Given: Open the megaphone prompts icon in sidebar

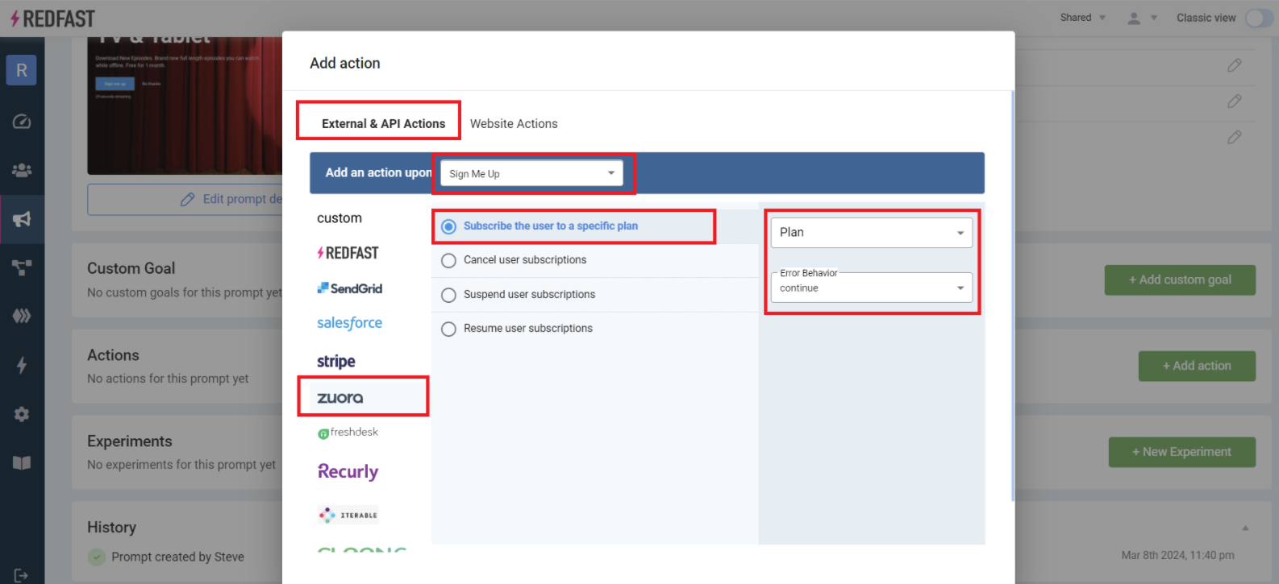Looking at the screenshot, I should tap(22, 219).
